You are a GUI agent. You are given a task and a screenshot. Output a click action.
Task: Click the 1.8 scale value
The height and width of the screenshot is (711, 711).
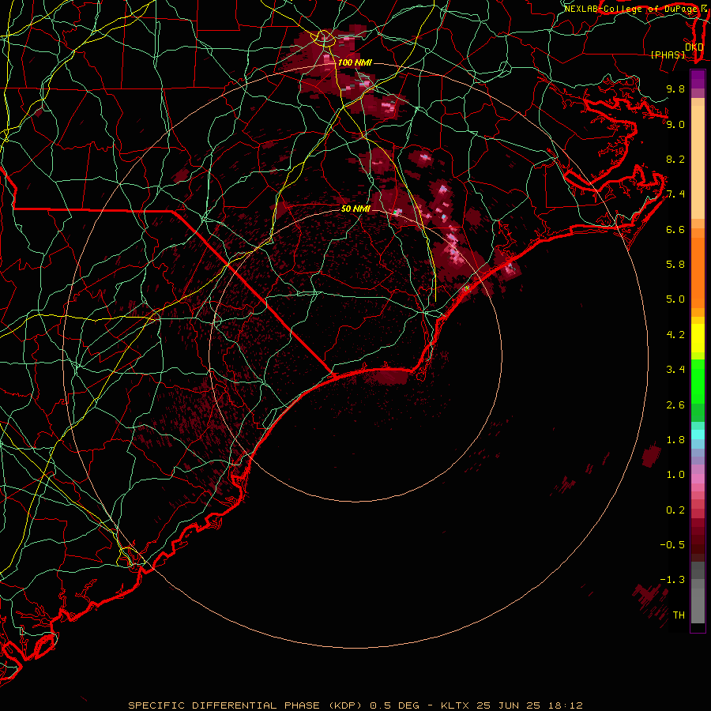(x=675, y=440)
